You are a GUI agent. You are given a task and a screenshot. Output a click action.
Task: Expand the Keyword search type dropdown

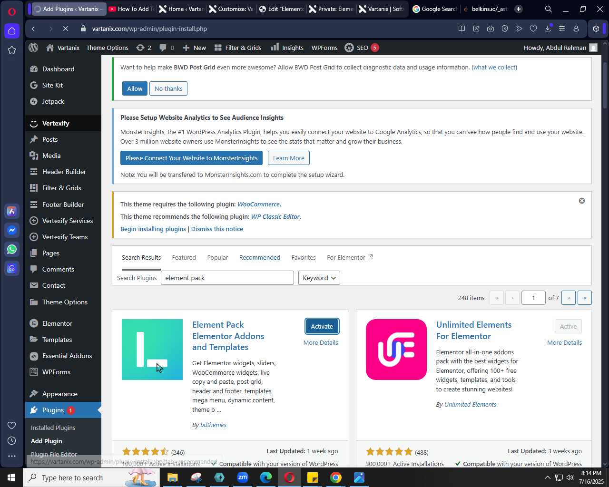[319, 278]
